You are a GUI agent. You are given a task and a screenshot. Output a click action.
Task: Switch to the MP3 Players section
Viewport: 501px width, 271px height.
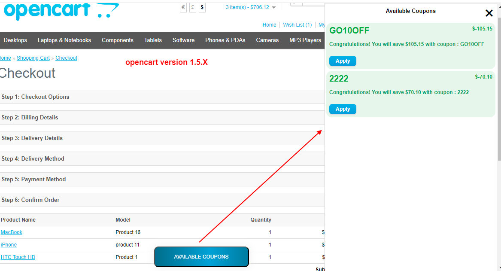tap(305, 40)
